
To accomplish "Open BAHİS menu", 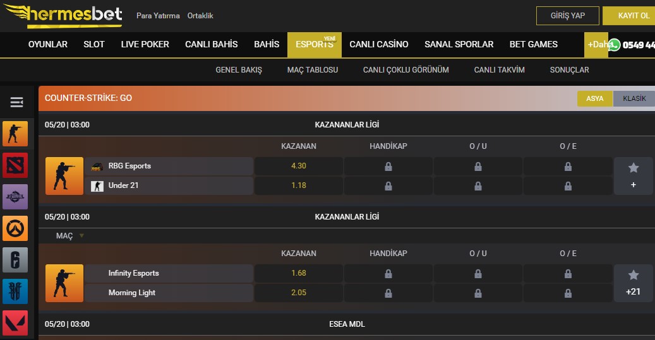I will [267, 44].
